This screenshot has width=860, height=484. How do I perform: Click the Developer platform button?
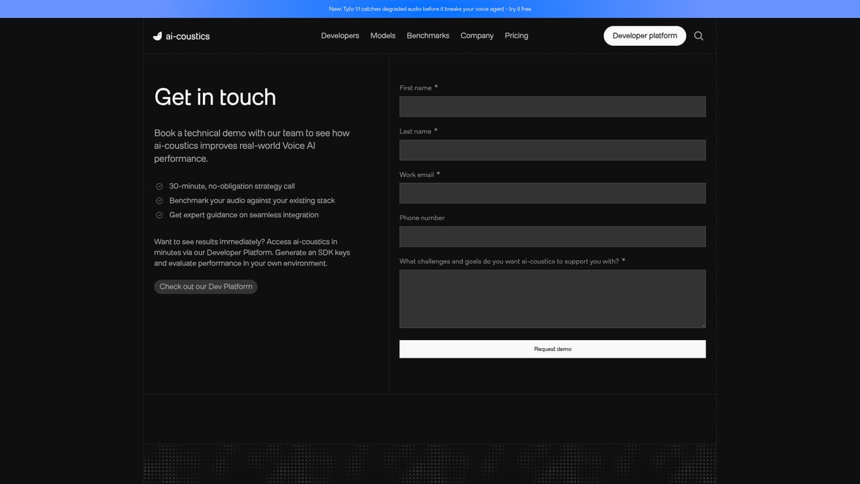pyautogui.click(x=645, y=36)
